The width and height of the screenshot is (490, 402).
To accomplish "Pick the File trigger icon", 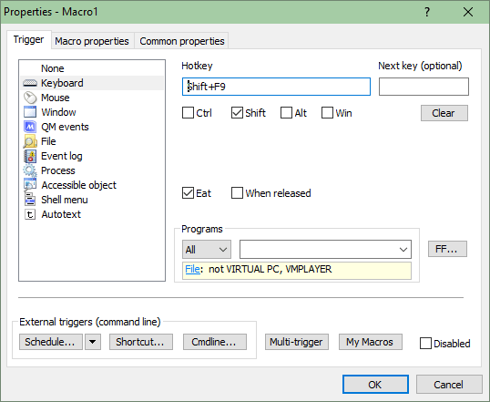I will [x=30, y=141].
